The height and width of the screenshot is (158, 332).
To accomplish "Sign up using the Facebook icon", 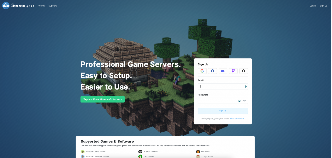I will click(212, 71).
